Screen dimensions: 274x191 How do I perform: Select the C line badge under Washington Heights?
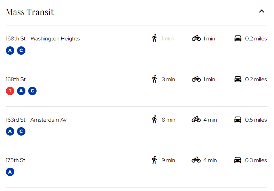point(21,51)
